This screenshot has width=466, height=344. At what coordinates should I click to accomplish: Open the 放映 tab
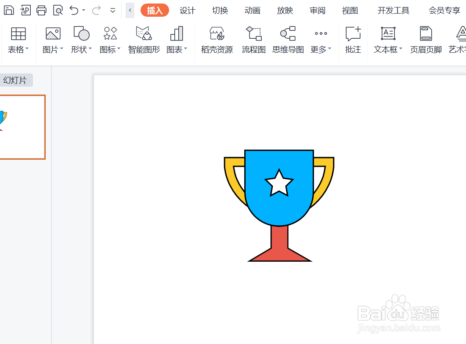click(x=285, y=11)
